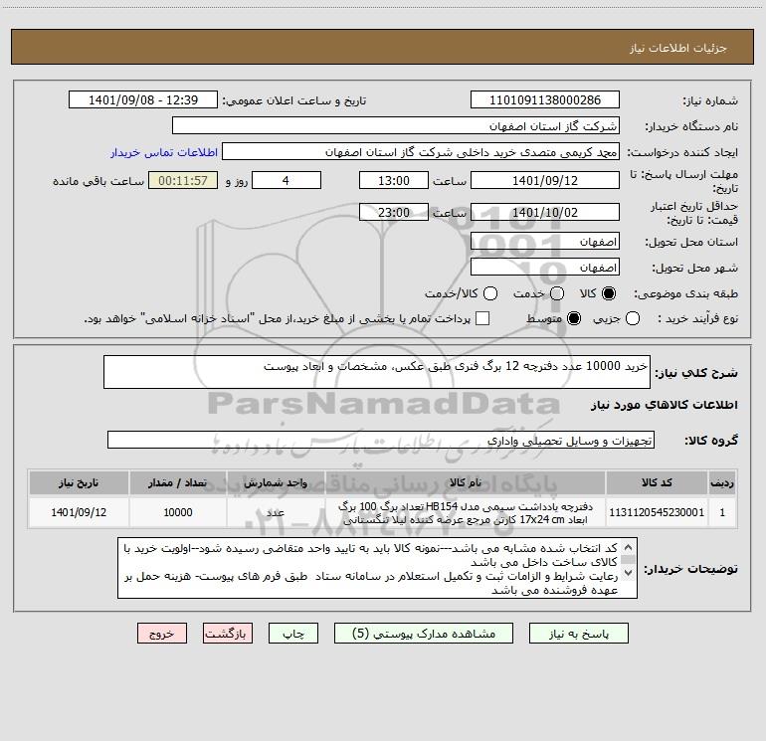Click the چاپ print button
This screenshot has height=741, width=766.
(293, 633)
